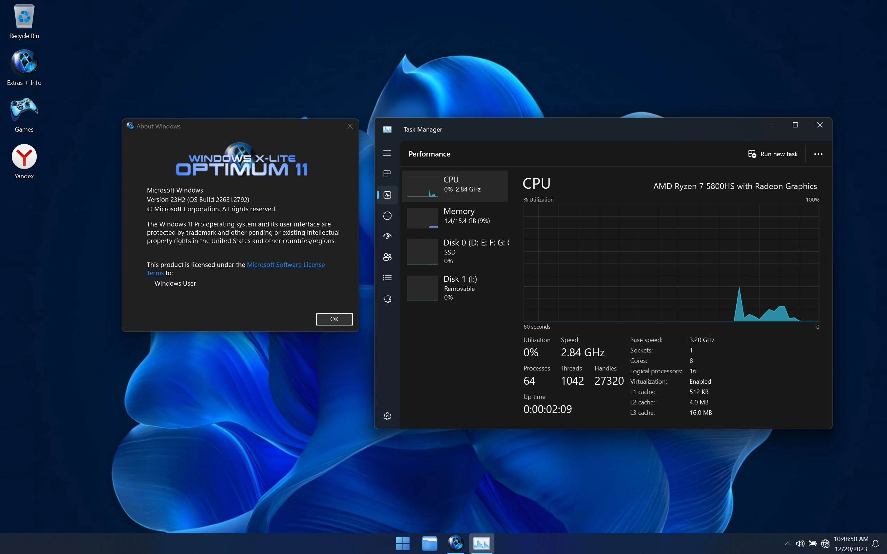Click the CPU utilization graph area
The height and width of the screenshot is (554, 887).
pos(671,262)
